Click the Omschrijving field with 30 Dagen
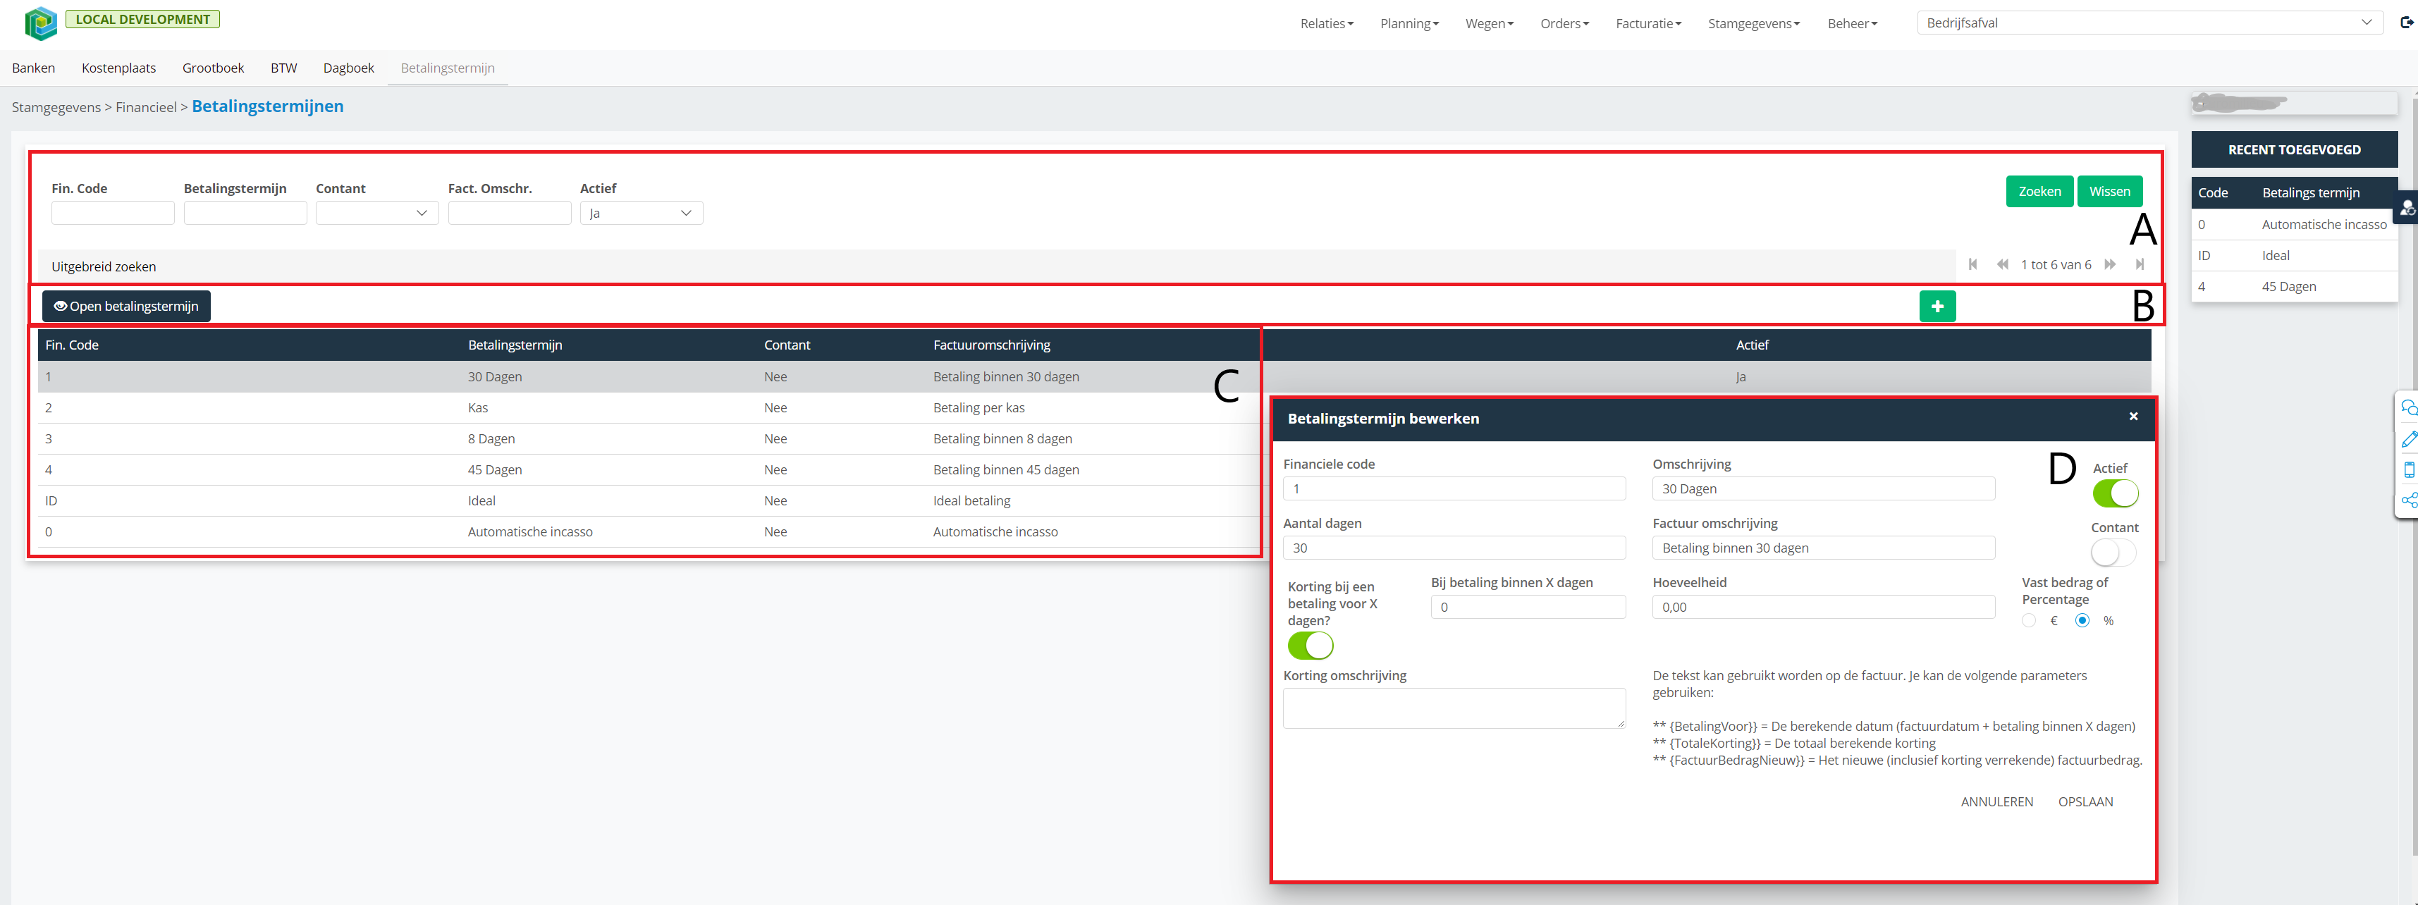The image size is (2418, 905). (1824, 488)
